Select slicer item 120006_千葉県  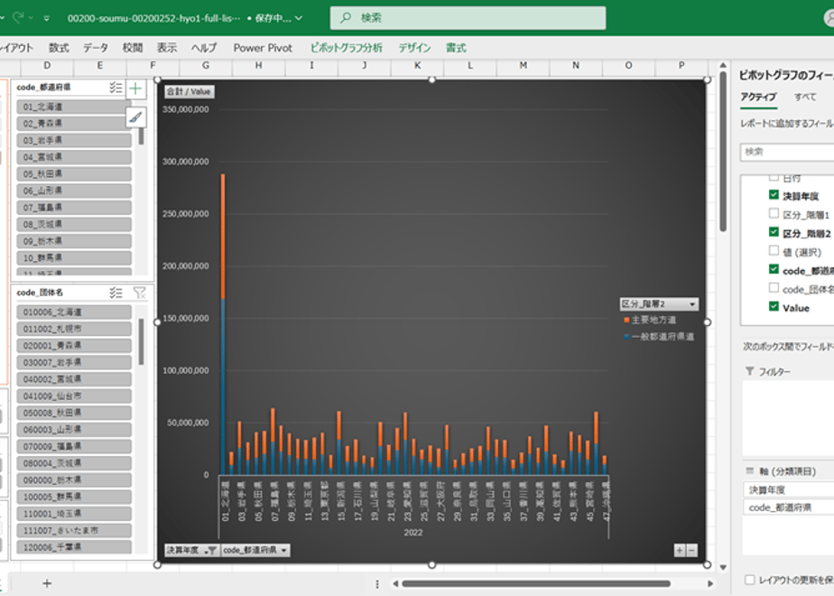tap(74, 547)
